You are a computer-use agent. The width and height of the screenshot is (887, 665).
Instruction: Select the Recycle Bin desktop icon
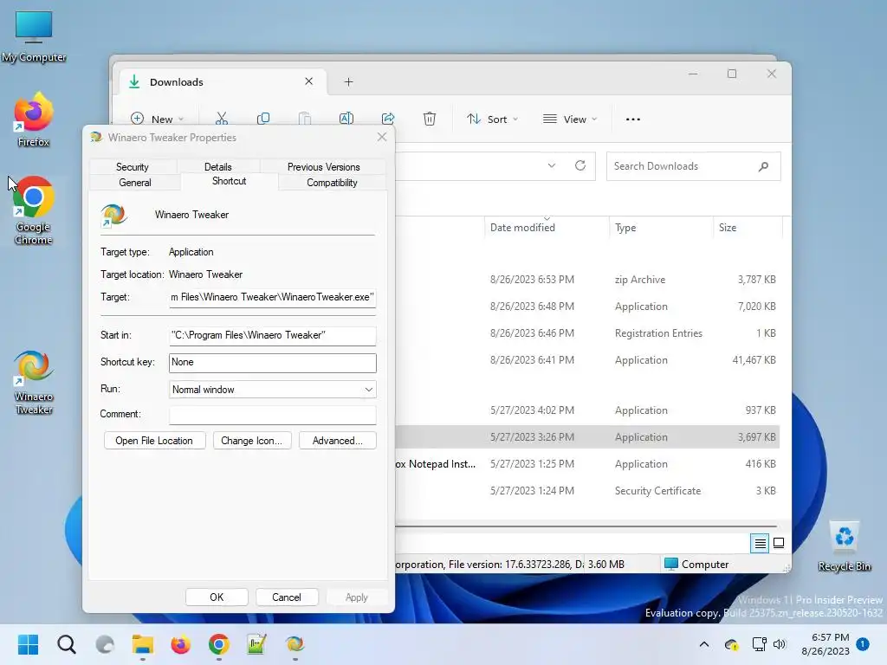tap(844, 546)
